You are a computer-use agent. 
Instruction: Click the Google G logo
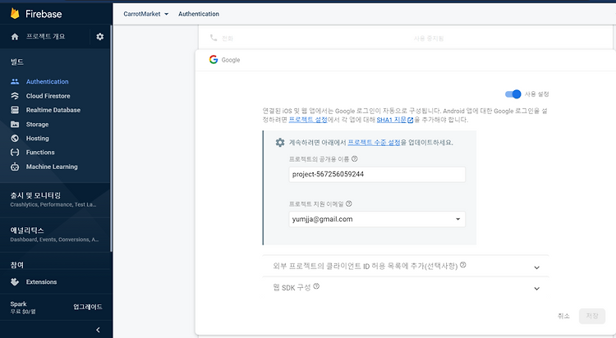pyautogui.click(x=214, y=60)
